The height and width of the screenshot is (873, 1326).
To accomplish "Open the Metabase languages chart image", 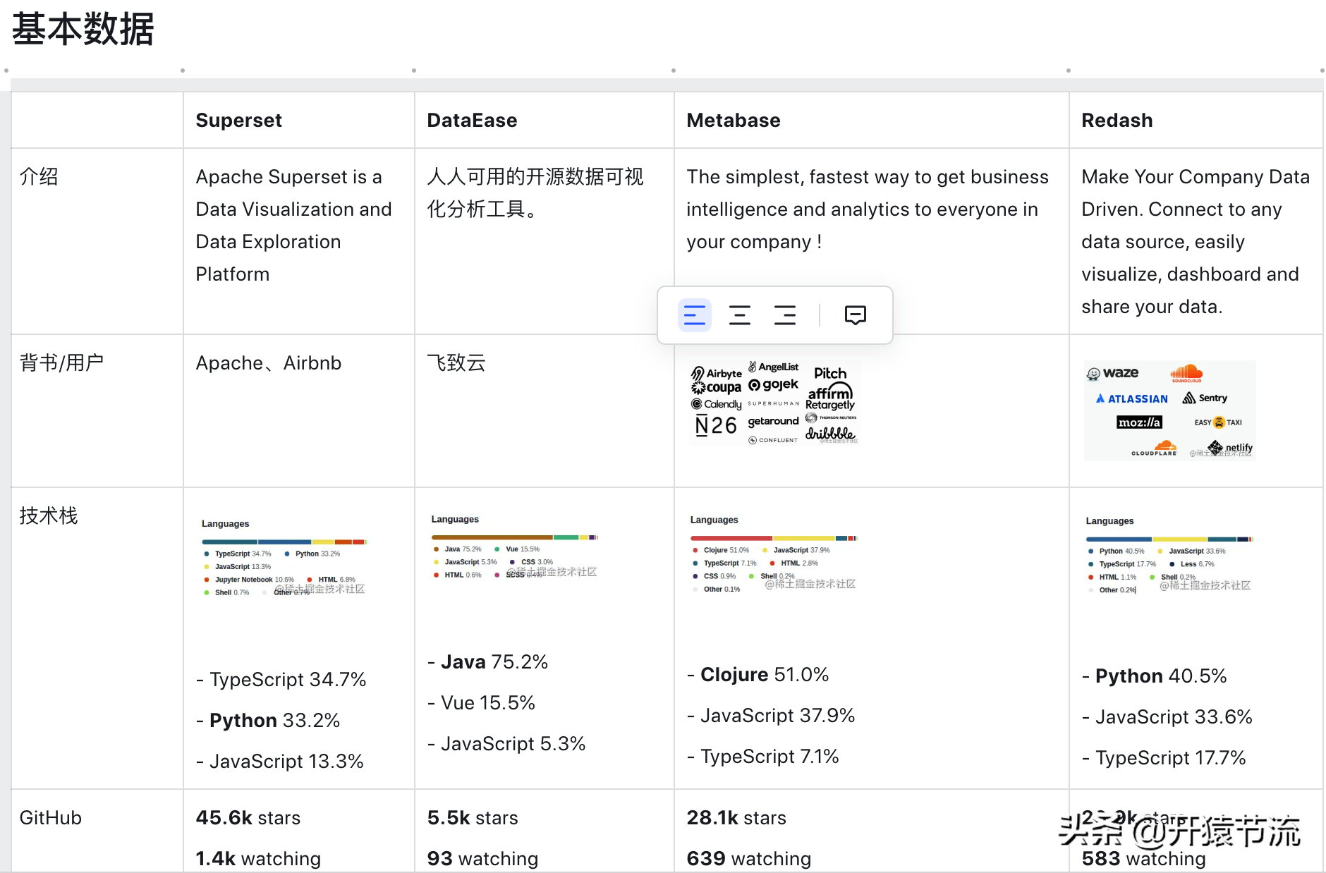I will (x=774, y=554).
